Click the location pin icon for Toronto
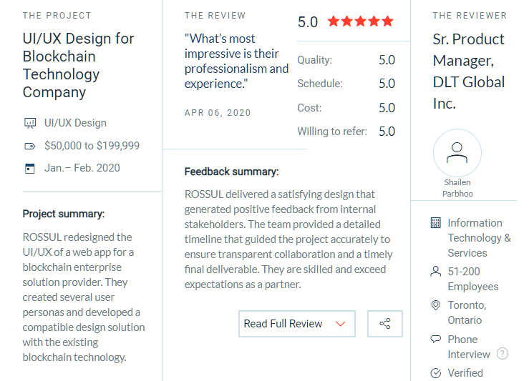Viewport: 529px width, 381px height. pyautogui.click(x=435, y=305)
